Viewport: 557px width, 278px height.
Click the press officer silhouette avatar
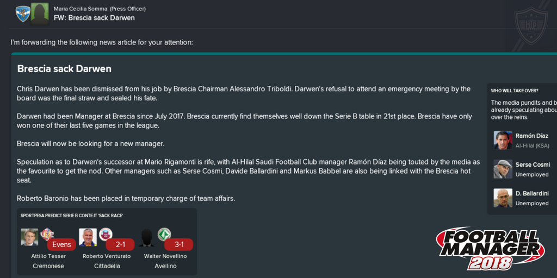(x=40, y=14)
